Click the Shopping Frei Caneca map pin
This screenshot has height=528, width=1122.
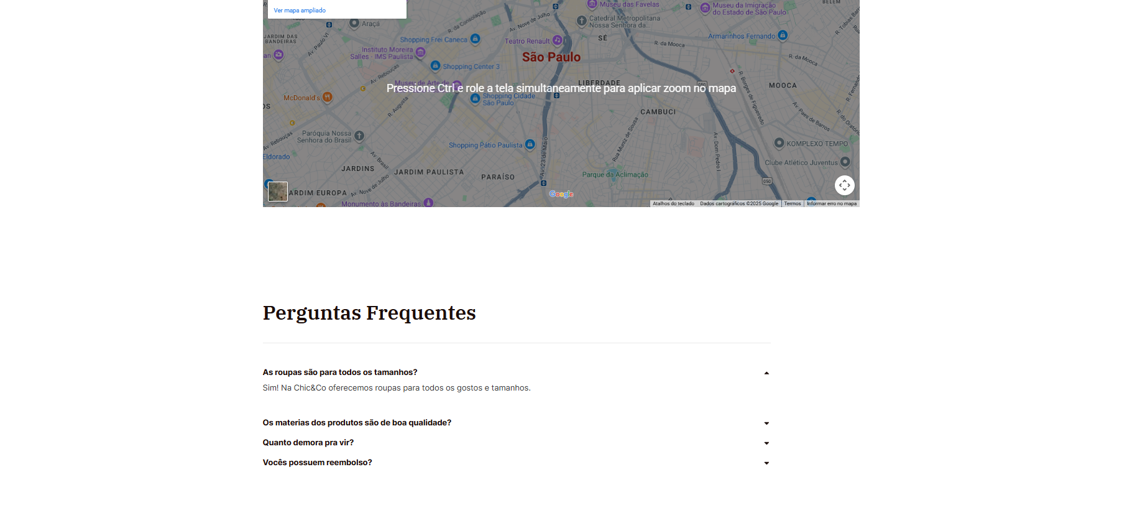[476, 39]
